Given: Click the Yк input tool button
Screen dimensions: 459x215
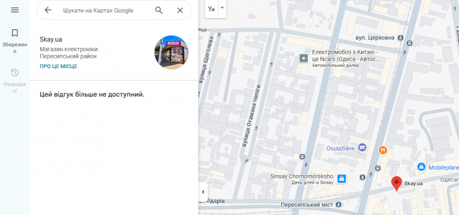Looking at the screenshot, I should (x=212, y=9).
